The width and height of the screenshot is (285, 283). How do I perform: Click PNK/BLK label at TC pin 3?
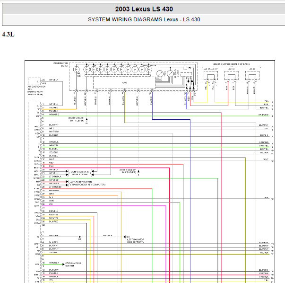click(53, 111)
